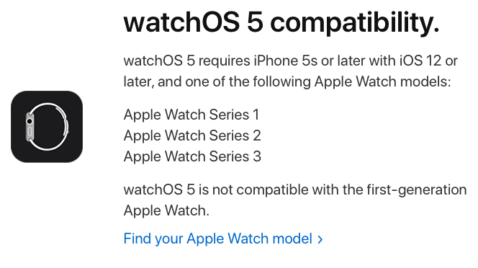Image resolution: width=478 pixels, height=268 pixels.
Task: Click the sentence starting watchOS 5 is not compatible
Action: click(x=294, y=200)
